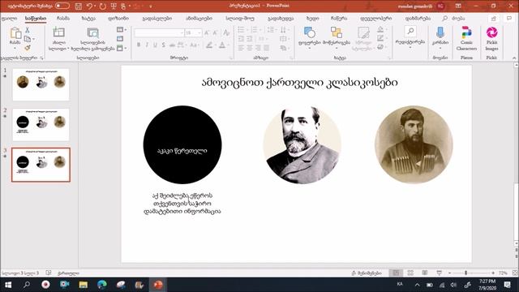This screenshot has height=292, width=519.
Task: Copy selection with the copy icon
Action: click(28, 39)
